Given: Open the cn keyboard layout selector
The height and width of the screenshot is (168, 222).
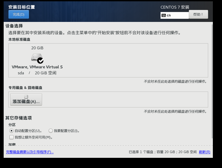Looking at the screenshot, I should point(175,15).
